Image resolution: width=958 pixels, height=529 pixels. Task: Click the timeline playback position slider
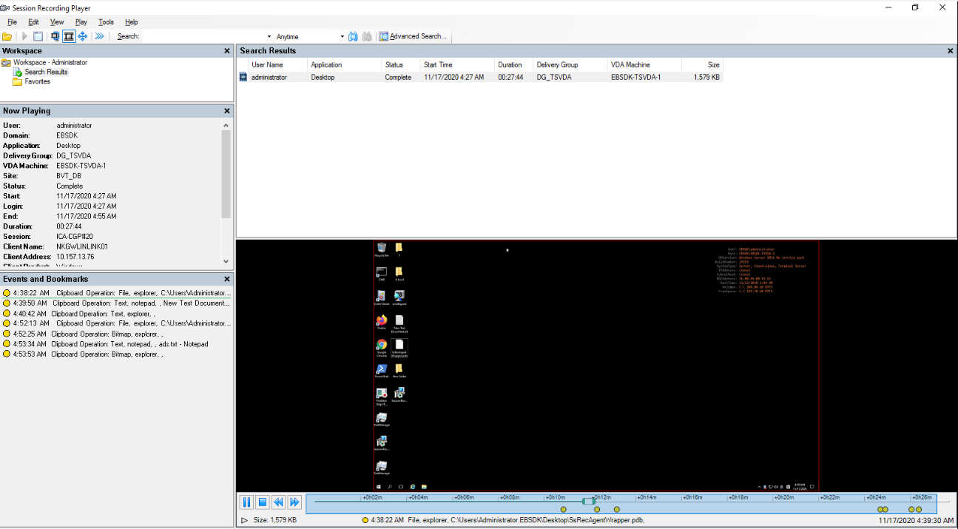tap(589, 501)
